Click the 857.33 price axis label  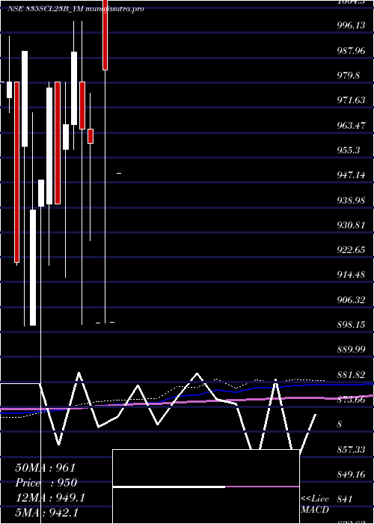[x=351, y=449]
